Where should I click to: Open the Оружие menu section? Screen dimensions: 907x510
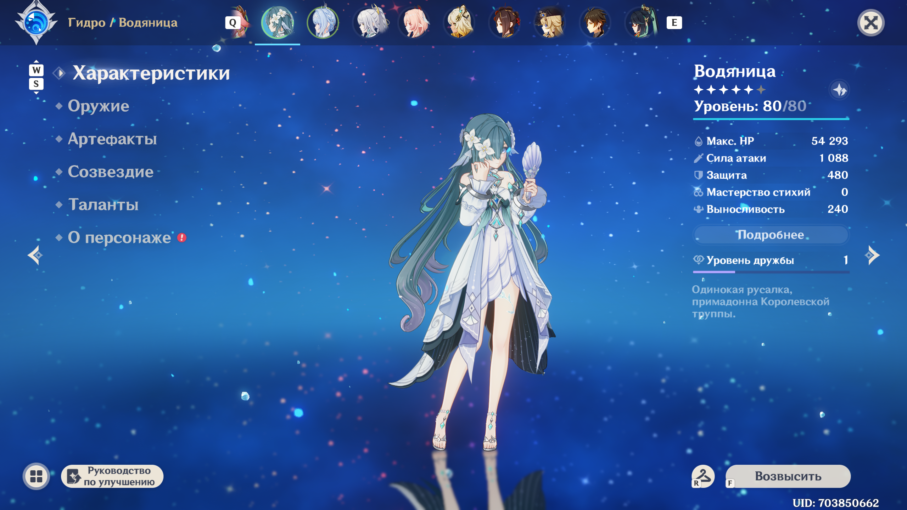(98, 106)
